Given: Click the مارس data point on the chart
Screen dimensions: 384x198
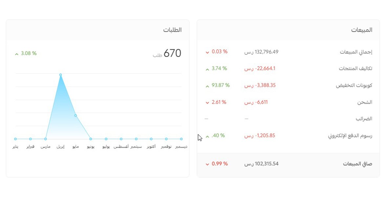Looking at the screenshot, I should click(x=45, y=139).
